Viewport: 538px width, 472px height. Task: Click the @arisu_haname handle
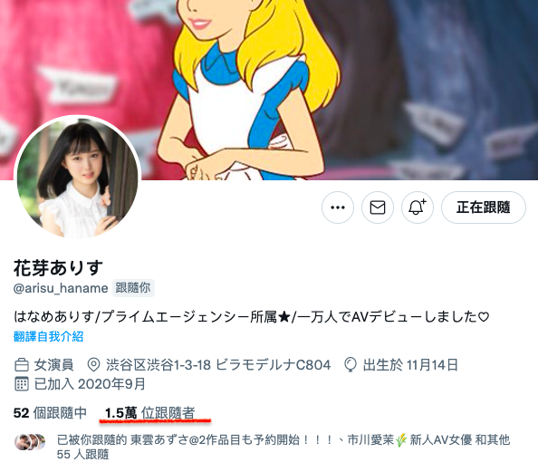coord(61,288)
